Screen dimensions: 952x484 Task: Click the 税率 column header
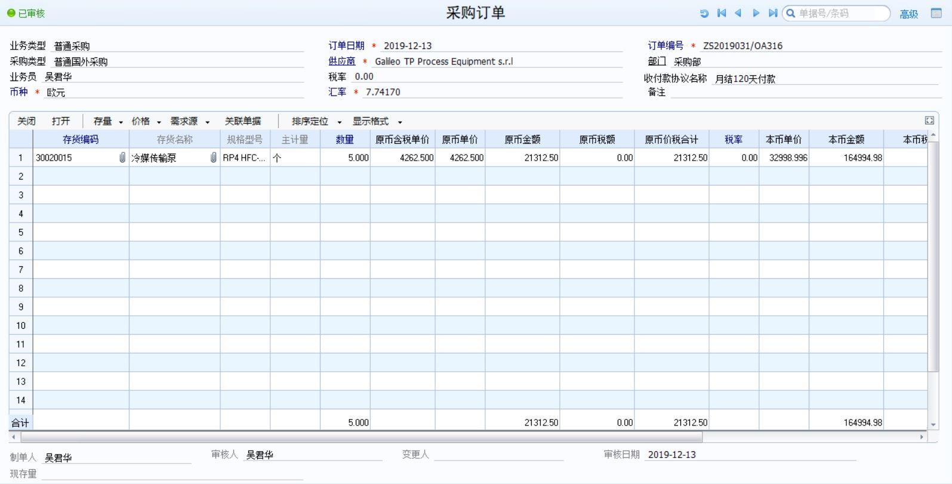coord(734,140)
